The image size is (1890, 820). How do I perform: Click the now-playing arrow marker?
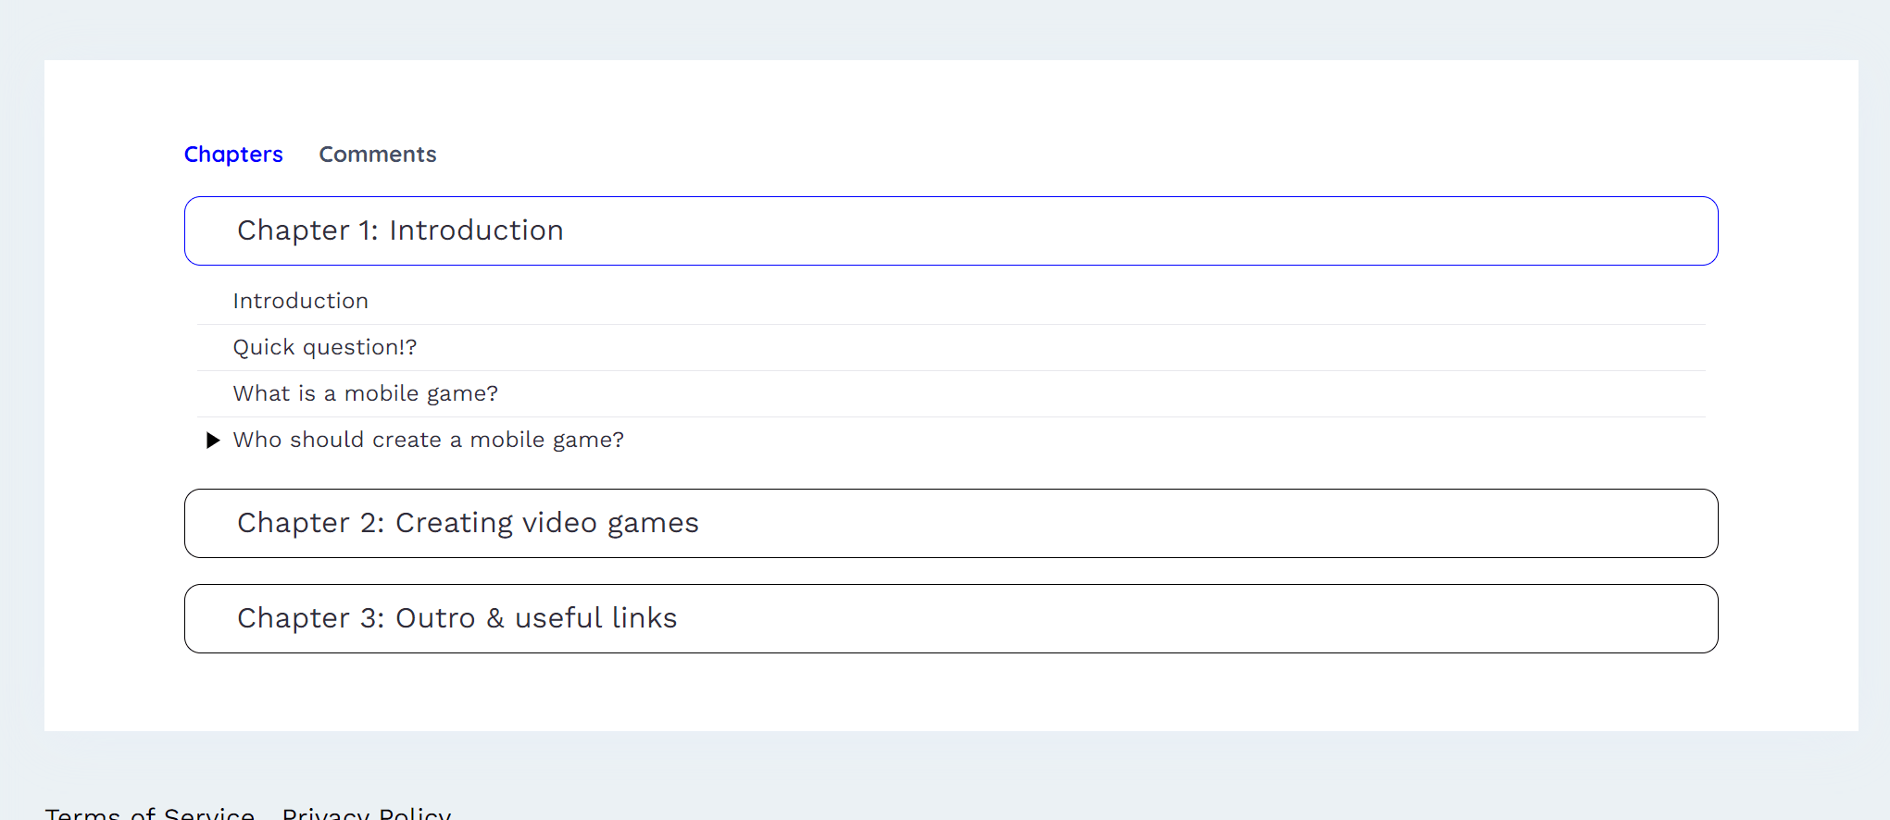point(212,440)
